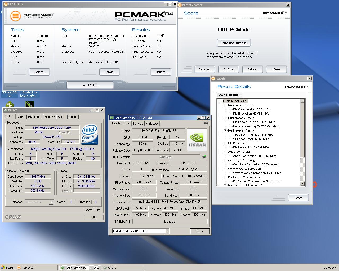Image resolution: width=339 pixels, height=271 pixels.
Task: Select 'File Compression: 7.601 MB/s' row
Action: (252, 109)
